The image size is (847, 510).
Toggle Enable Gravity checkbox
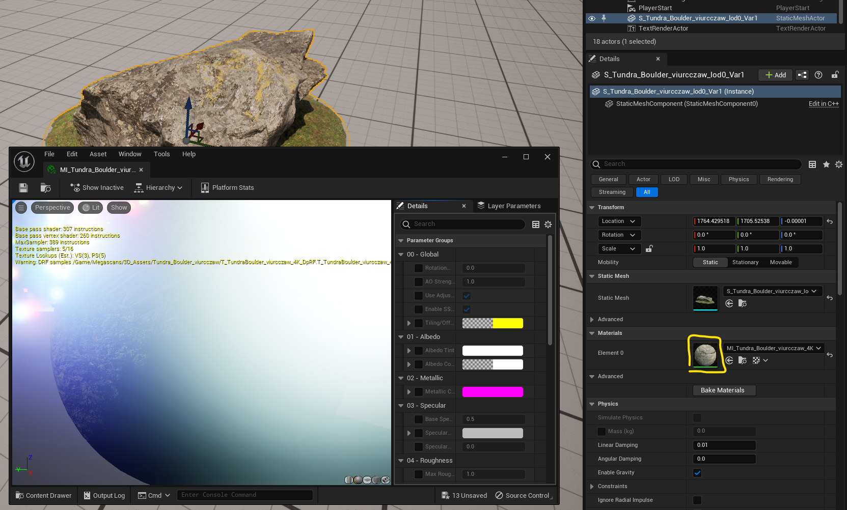click(697, 473)
